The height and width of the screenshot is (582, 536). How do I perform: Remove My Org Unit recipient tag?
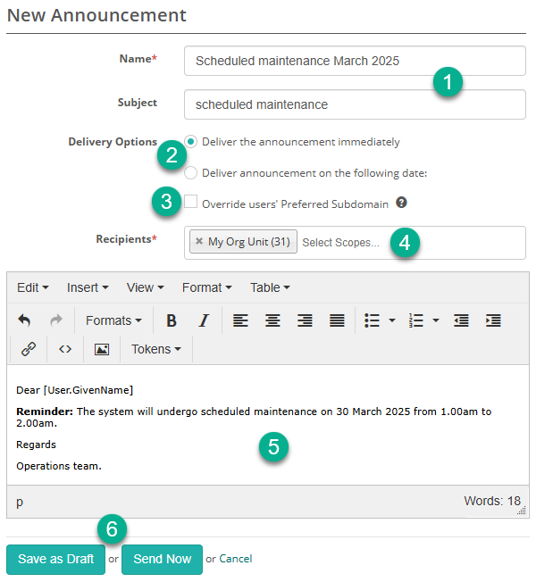tap(199, 242)
